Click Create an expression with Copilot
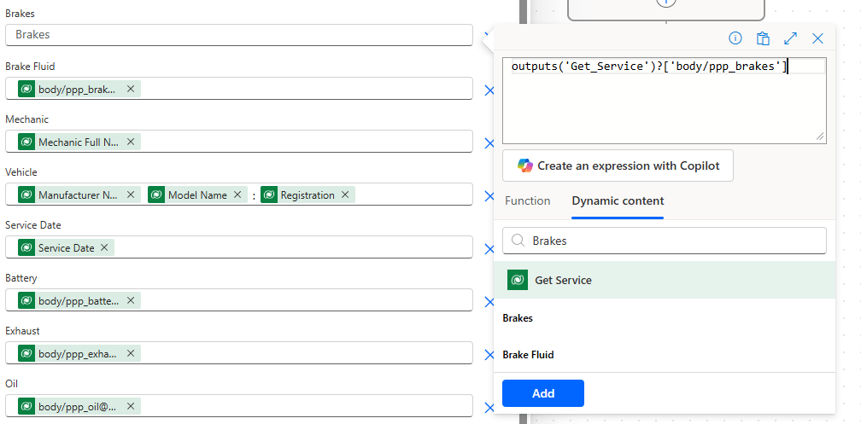861x424 pixels. (618, 166)
